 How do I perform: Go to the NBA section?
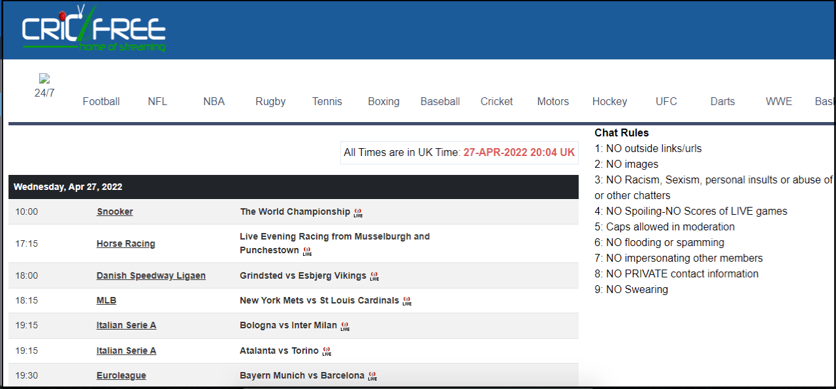[214, 101]
